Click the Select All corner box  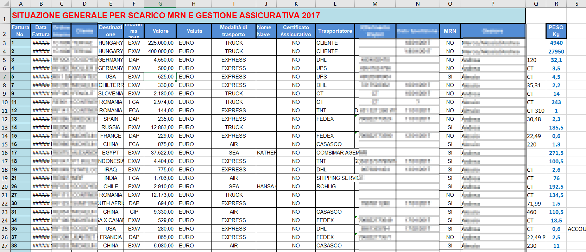(x=5, y=4)
